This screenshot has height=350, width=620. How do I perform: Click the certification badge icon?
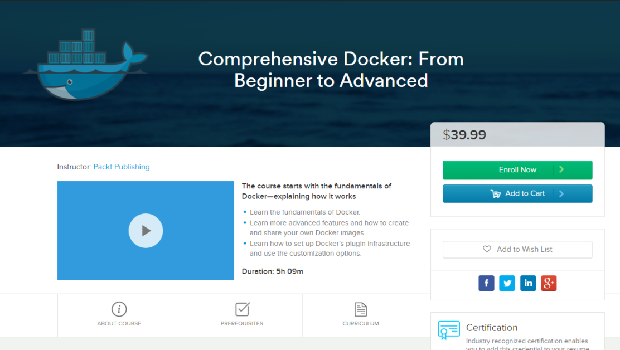pos(449,330)
